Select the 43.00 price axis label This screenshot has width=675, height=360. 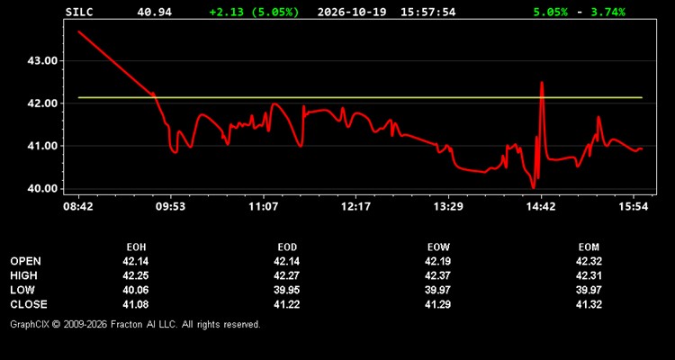[42, 60]
